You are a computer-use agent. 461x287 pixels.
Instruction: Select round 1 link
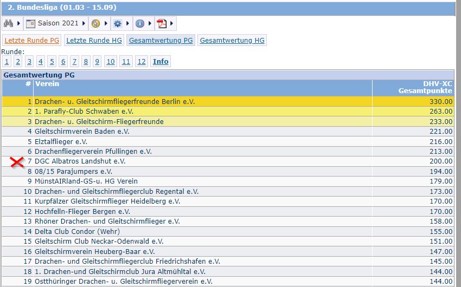click(x=7, y=62)
